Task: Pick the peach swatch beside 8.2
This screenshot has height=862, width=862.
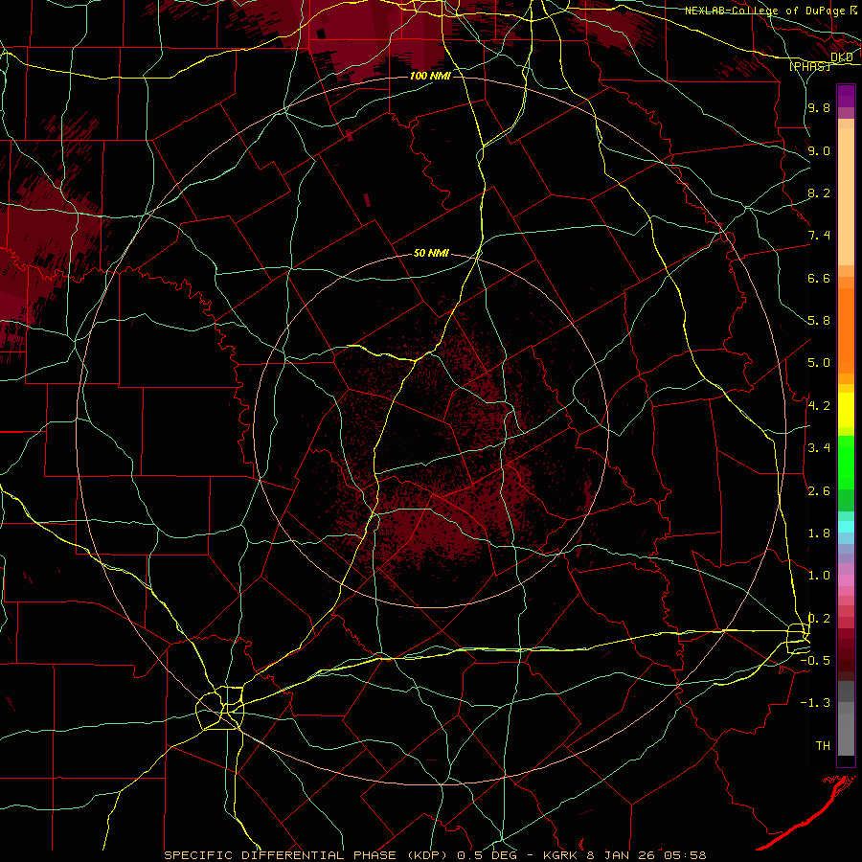Action: (846, 196)
